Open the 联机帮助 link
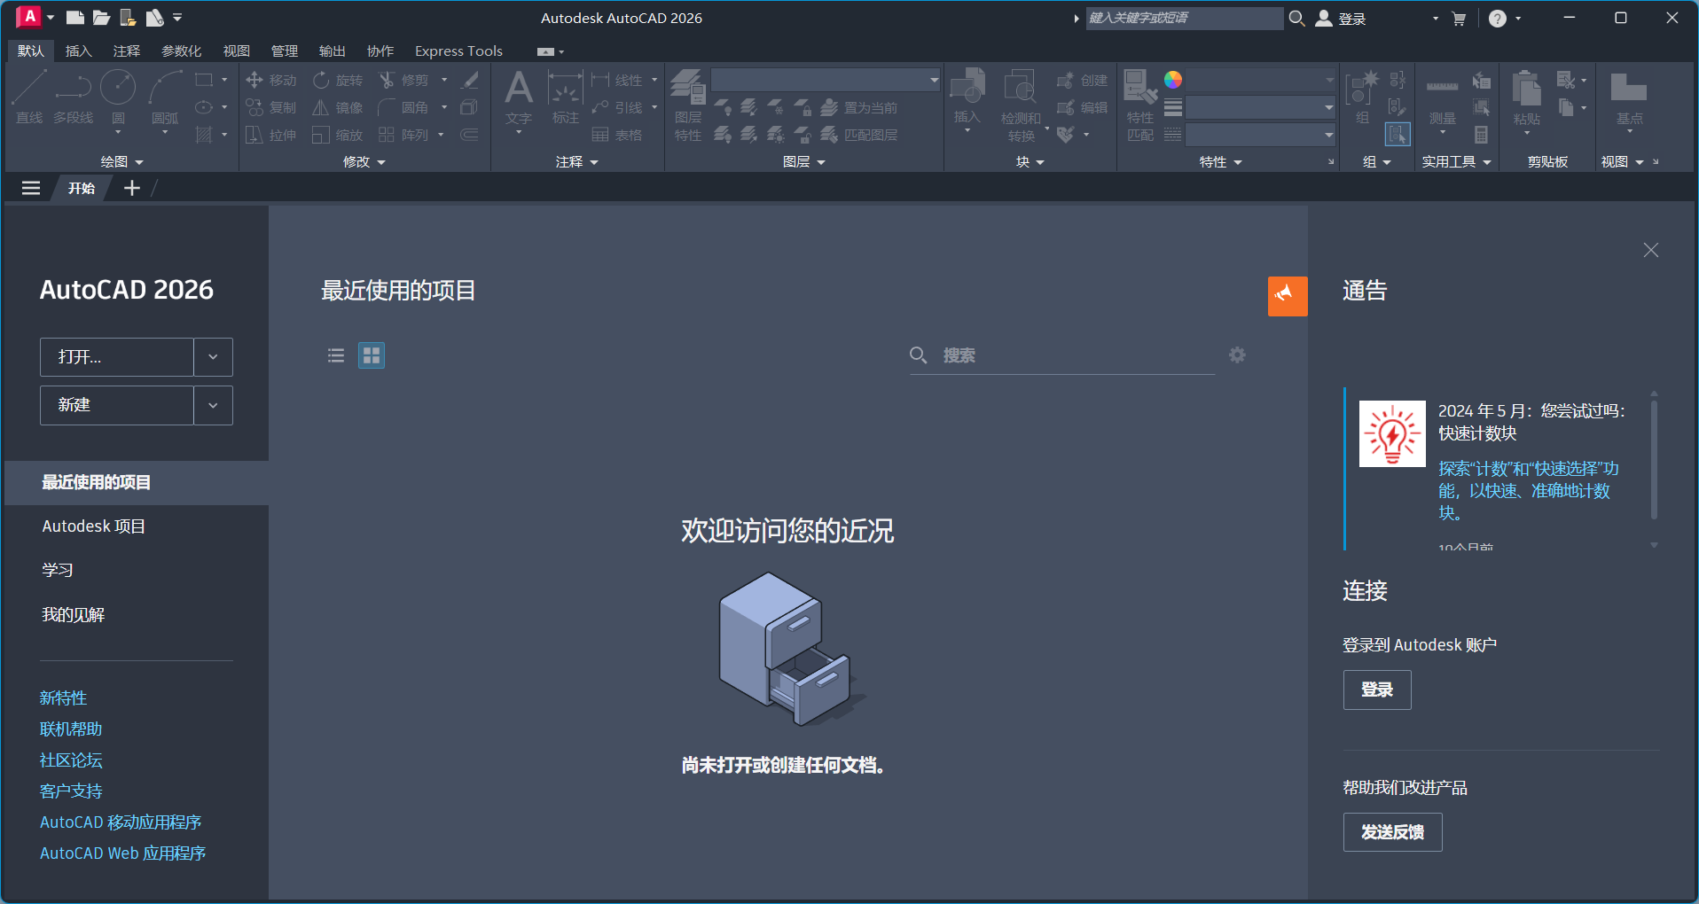1699x904 pixels. click(x=71, y=729)
